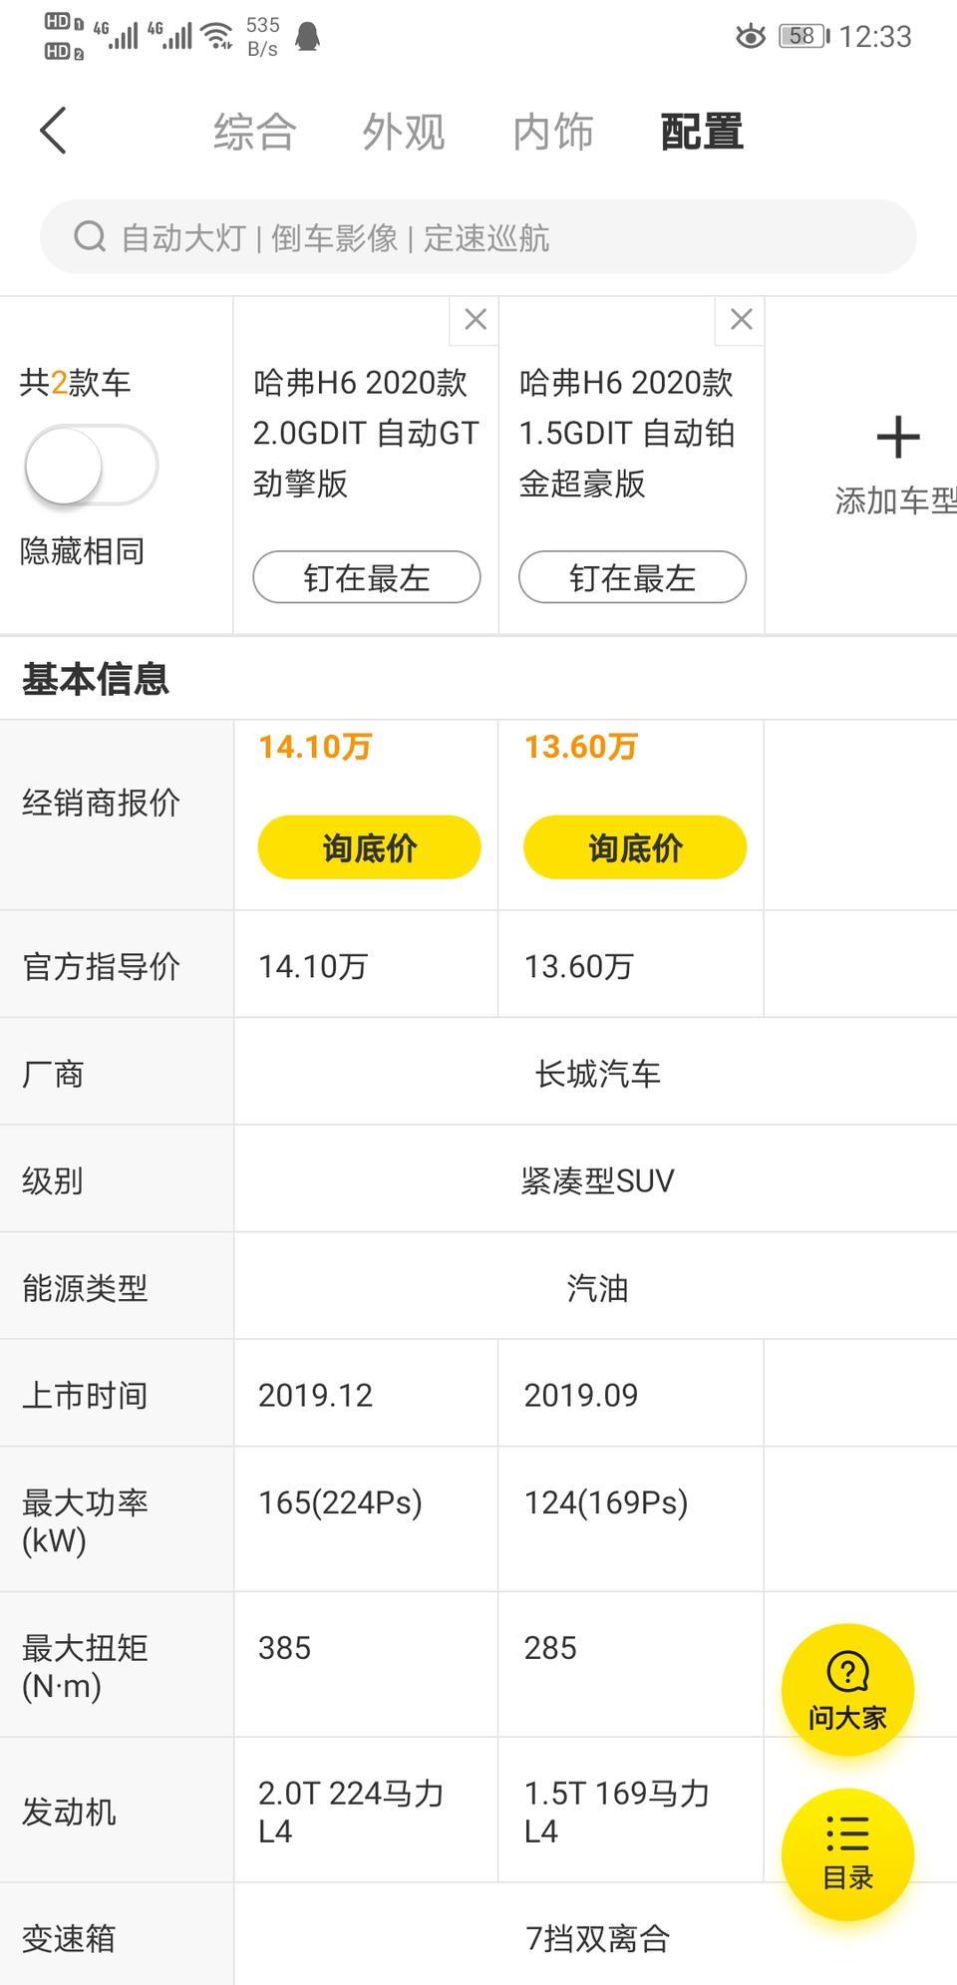This screenshot has width=957, height=1985.
Task: Open the 问大家 floating button
Action: (x=847, y=1689)
